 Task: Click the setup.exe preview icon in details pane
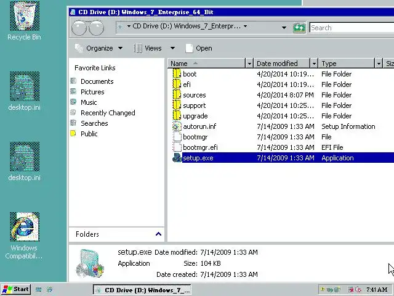point(90,263)
